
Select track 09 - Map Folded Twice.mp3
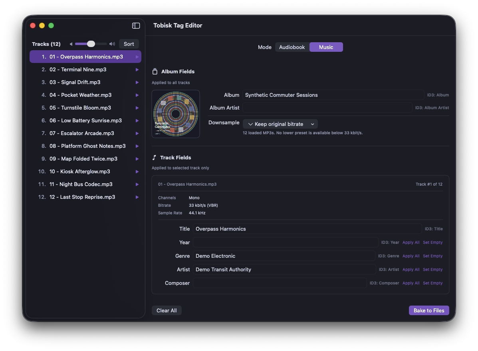click(85, 159)
